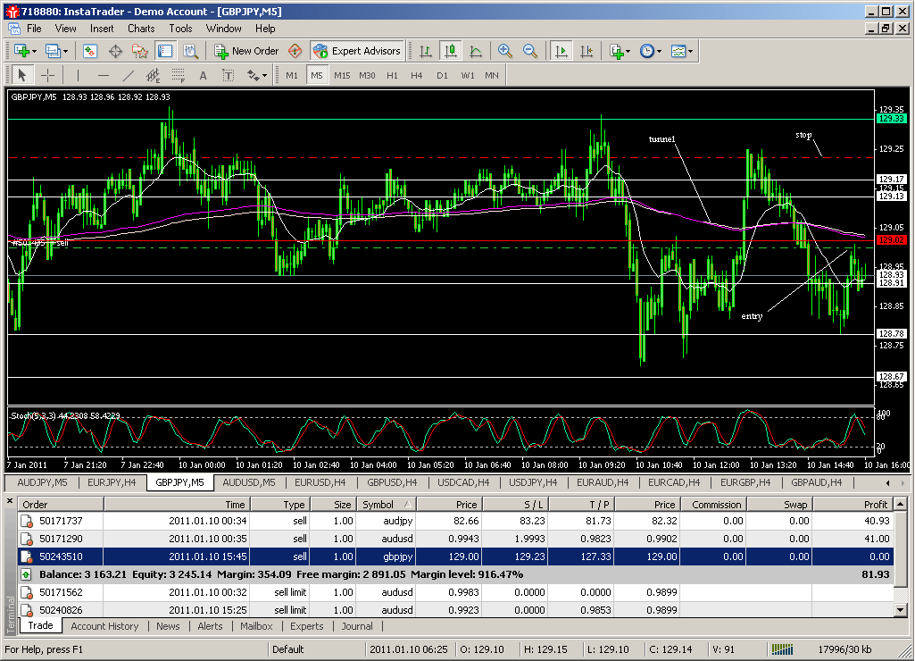Screen dimensions: 915x661
Task: Select the standard Cursor arrow tool
Action: pos(22,75)
